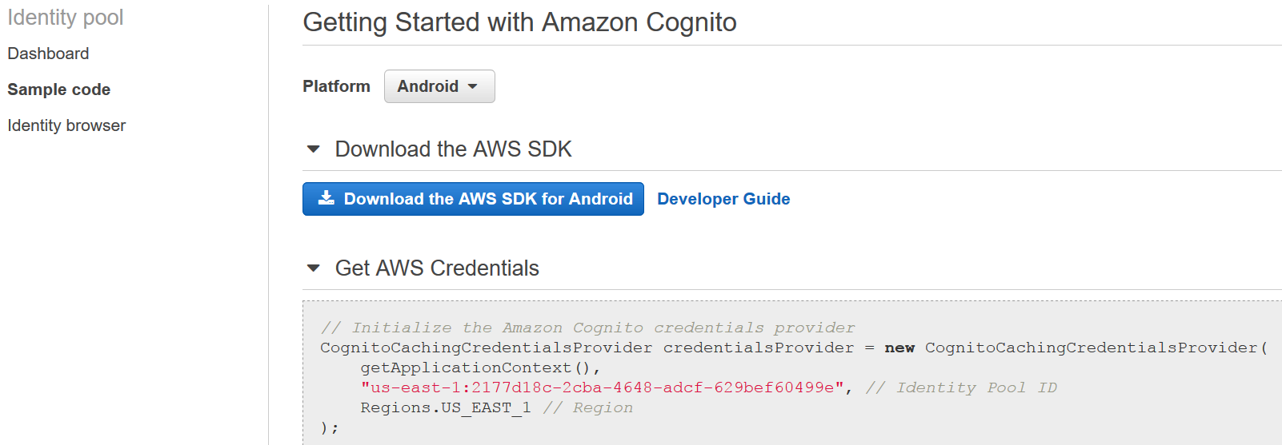The image size is (1282, 445).
Task: Click the red identity pool ID string
Action: tap(602, 387)
